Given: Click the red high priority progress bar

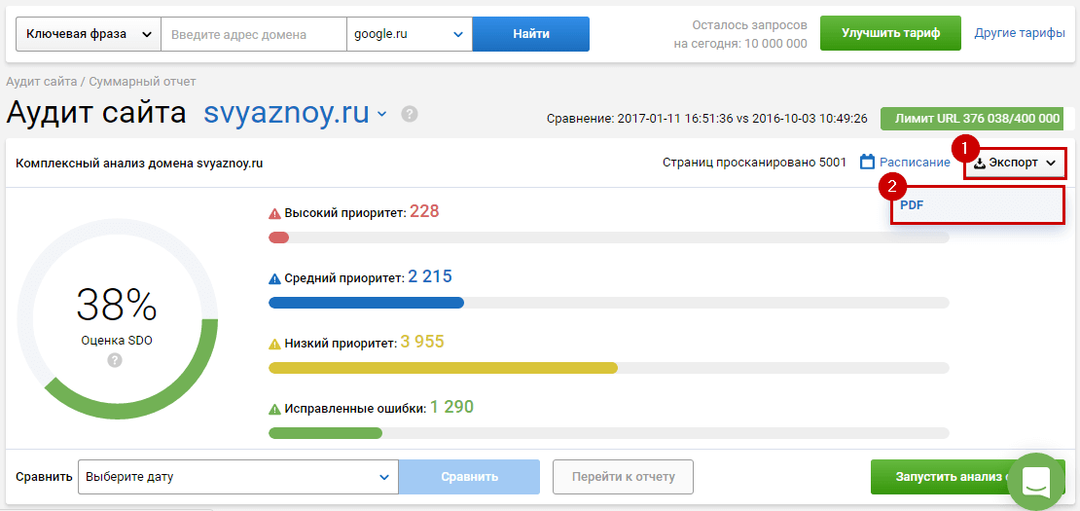Looking at the screenshot, I should click(x=279, y=237).
